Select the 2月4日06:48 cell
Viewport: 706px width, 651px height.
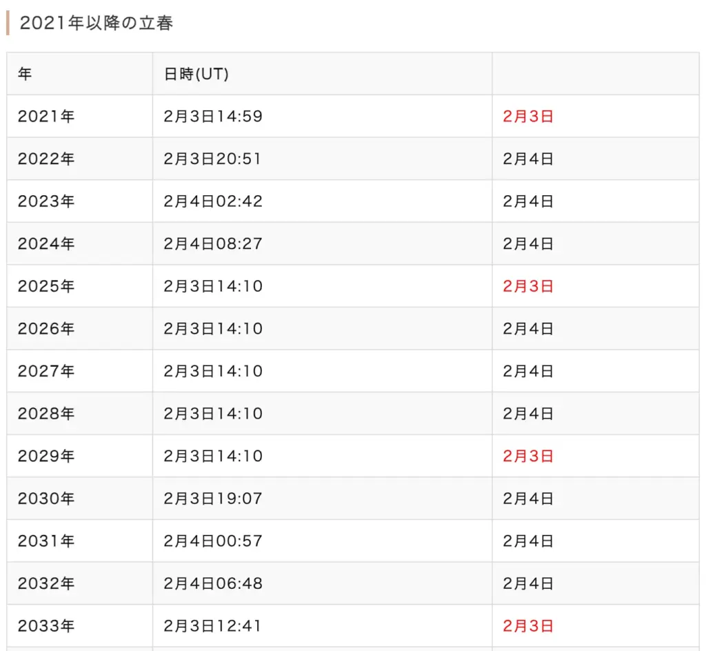point(213,584)
